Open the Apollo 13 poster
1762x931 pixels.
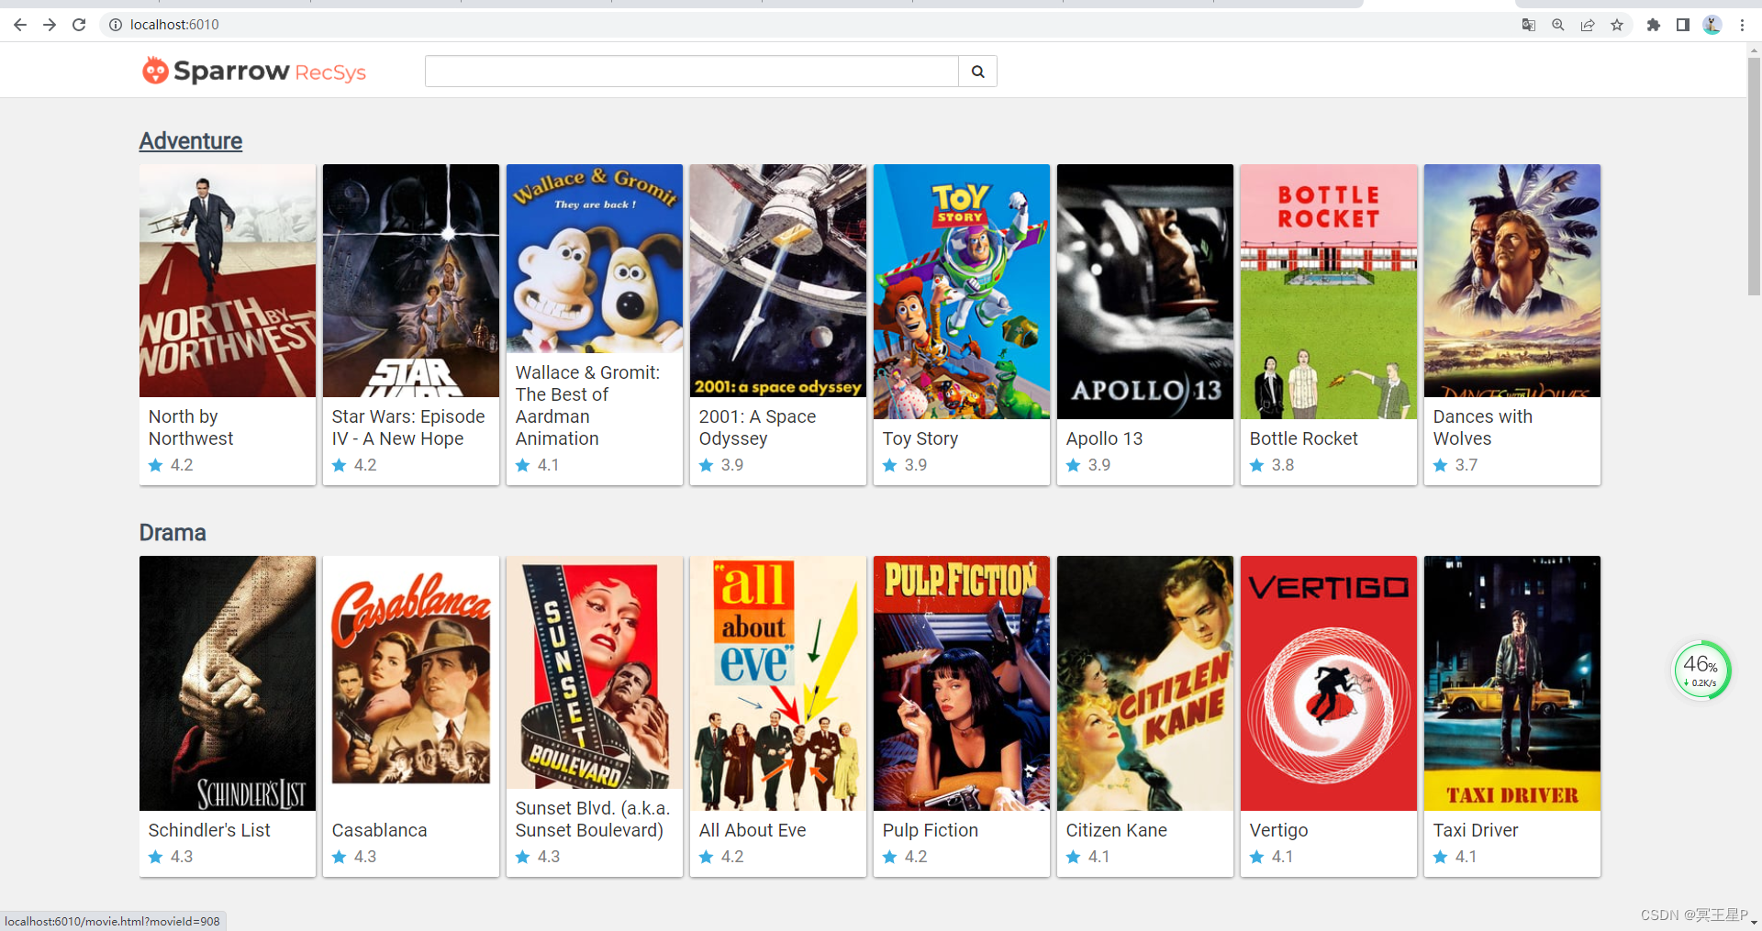click(x=1145, y=292)
